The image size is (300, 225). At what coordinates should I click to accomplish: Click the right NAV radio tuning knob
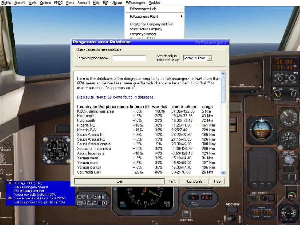tap(292, 78)
